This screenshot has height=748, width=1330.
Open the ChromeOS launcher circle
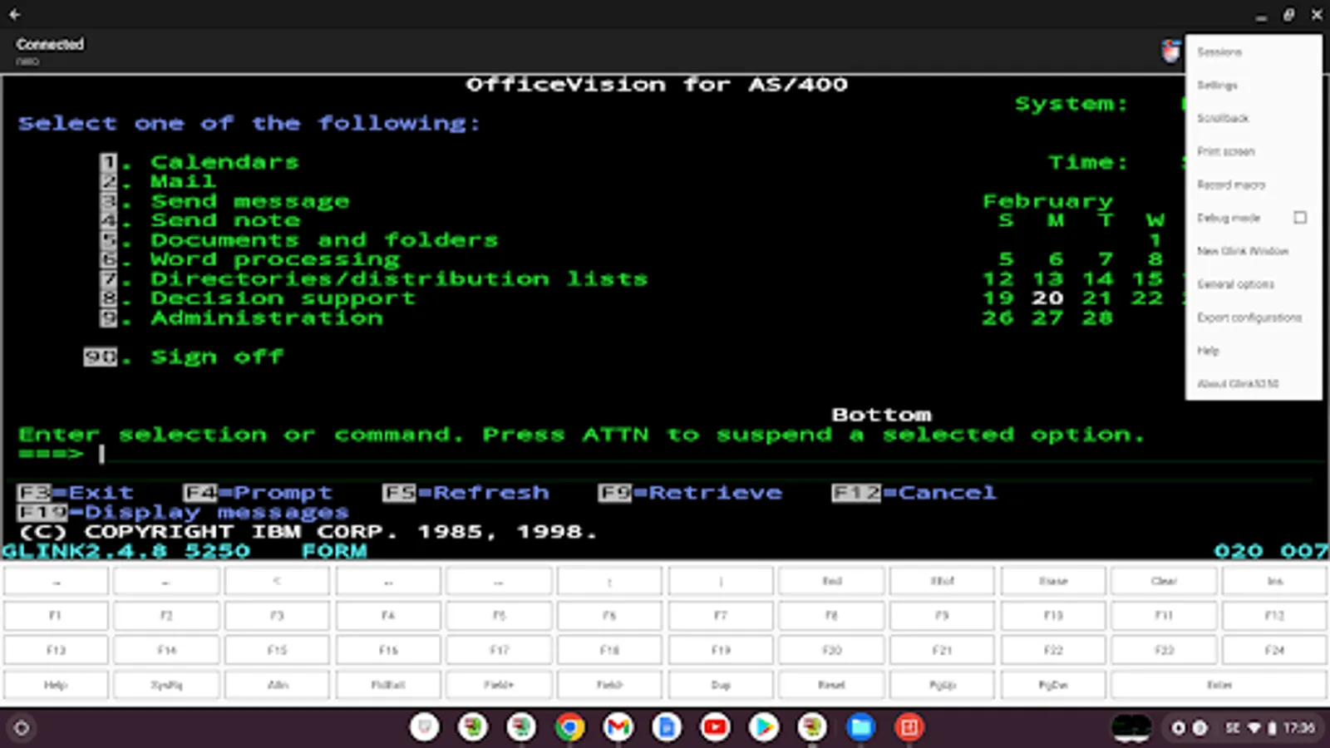(x=22, y=729)
